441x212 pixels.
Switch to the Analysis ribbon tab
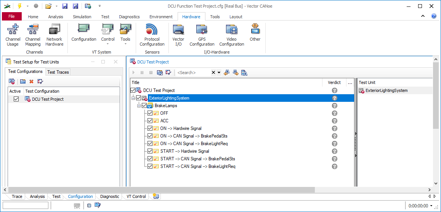tap(56, 17)
